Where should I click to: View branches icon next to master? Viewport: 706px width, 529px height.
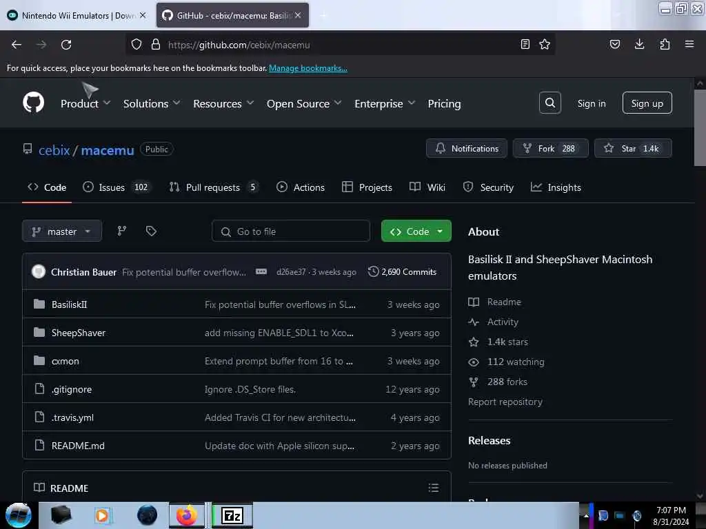(121, 231)
